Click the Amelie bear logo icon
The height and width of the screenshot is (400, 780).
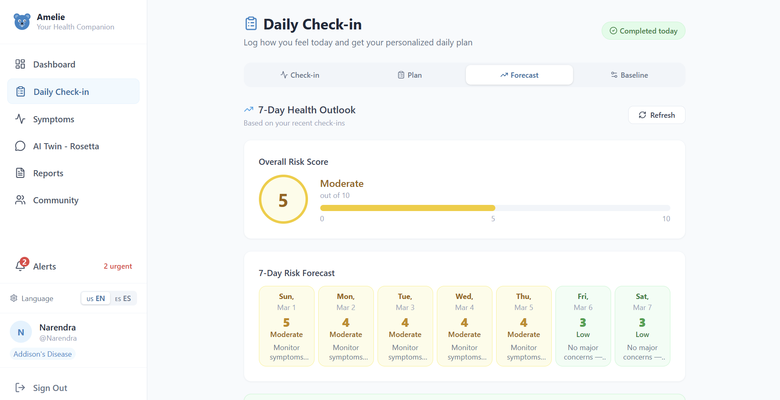point(22,22)
